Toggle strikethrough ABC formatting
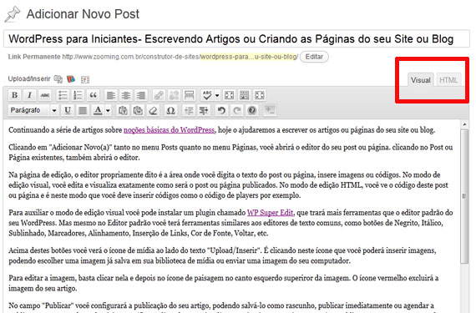 pos(44,95)
